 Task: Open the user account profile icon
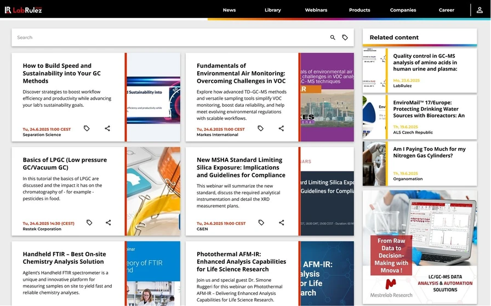479,10
